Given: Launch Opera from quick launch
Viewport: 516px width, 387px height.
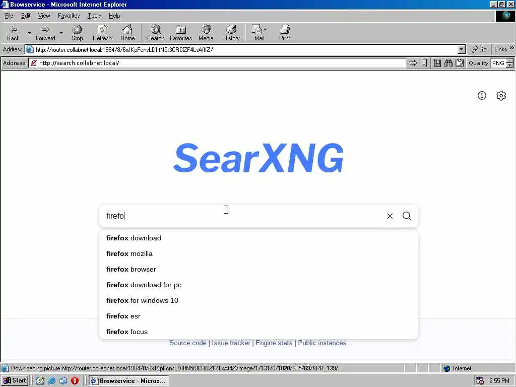Looking at the screenshot, I should [x=75, y=381].
